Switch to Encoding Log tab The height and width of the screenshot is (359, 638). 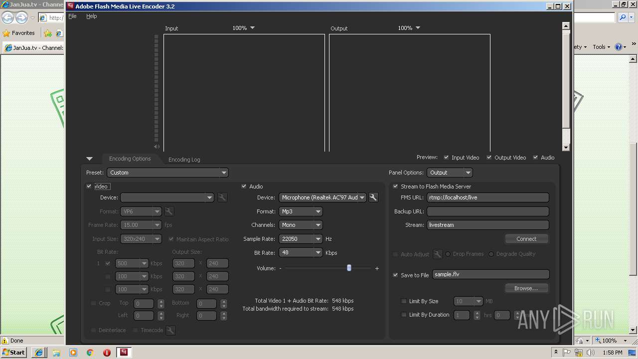point(184,160)
